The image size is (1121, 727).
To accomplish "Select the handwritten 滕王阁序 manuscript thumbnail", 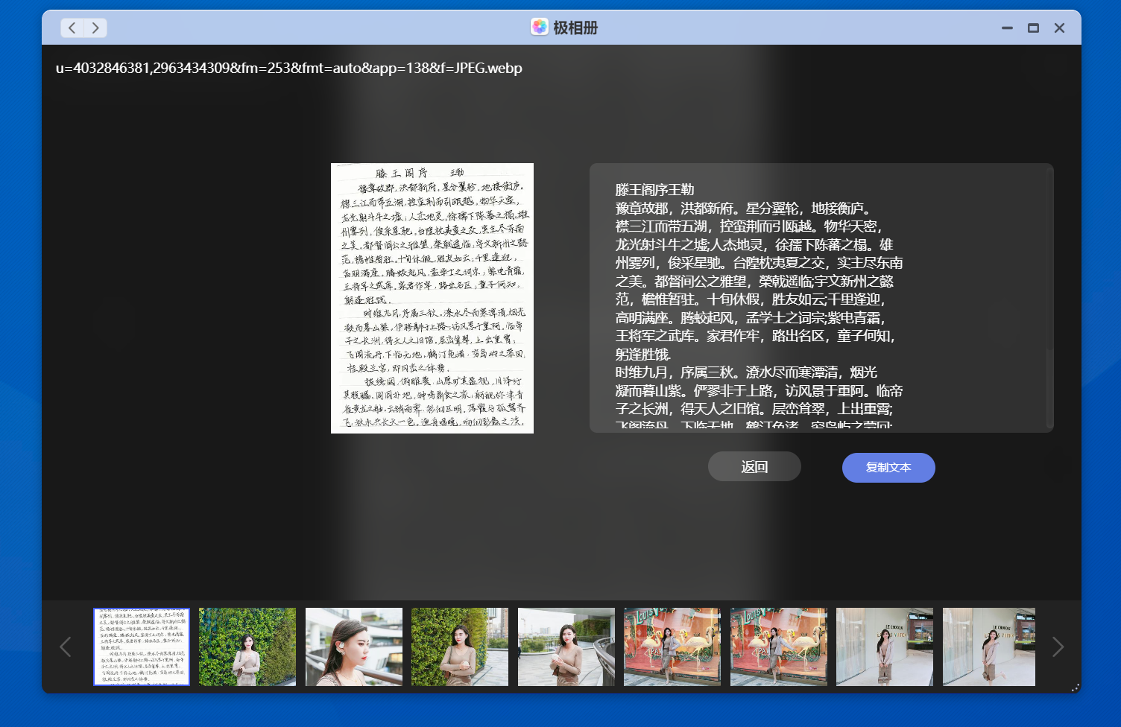I will coord(141,647).
